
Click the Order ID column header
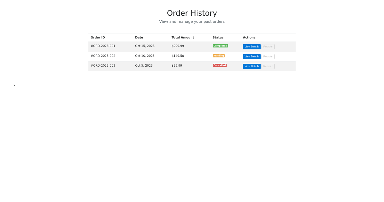tap(98, 38)
